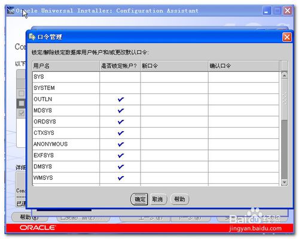Select the EXFSYS username row
This screenshot has width=299, height=239.
[x=66, y=155]
